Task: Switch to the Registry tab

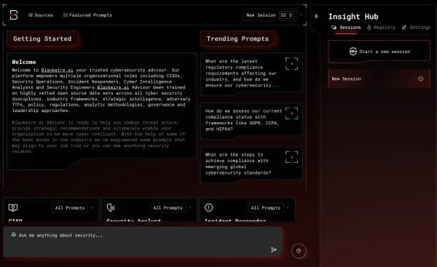Action: [381, 28]
